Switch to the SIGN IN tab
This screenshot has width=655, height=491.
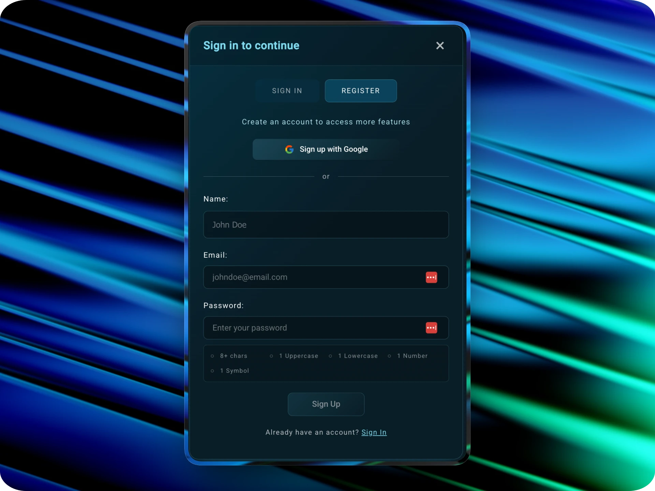coord(287,91)
